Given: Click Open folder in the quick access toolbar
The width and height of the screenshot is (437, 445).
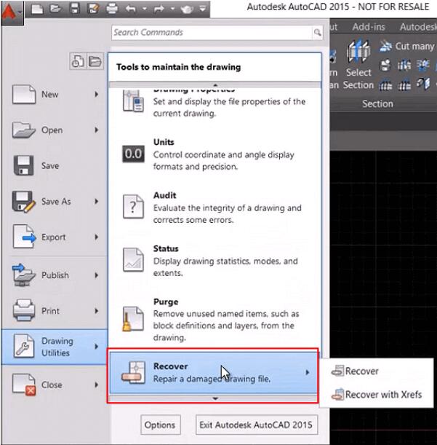Looking at the screenshot, I should 55,9.
